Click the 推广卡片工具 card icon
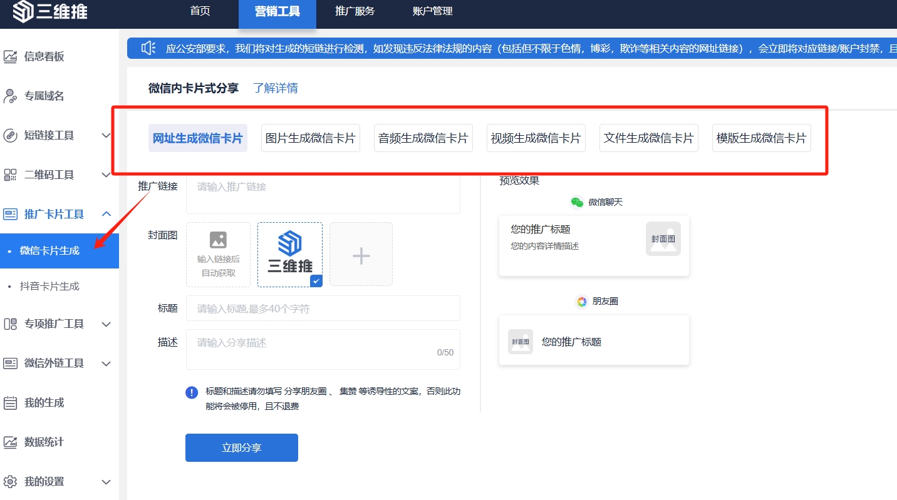Screen dimensions: 897x500 coord(10,214)
